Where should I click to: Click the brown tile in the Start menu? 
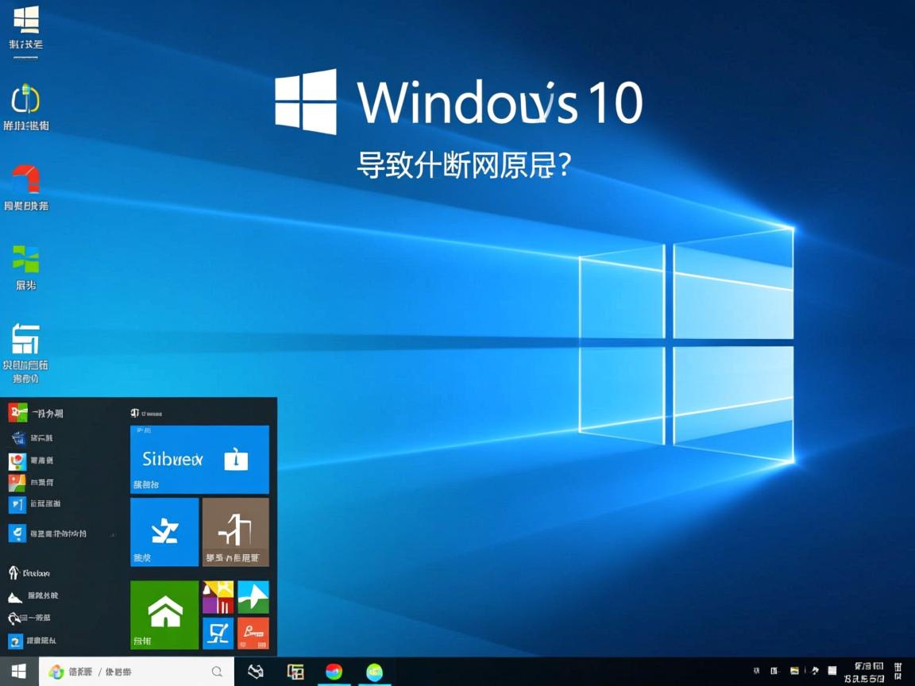(x=235, y=532)
